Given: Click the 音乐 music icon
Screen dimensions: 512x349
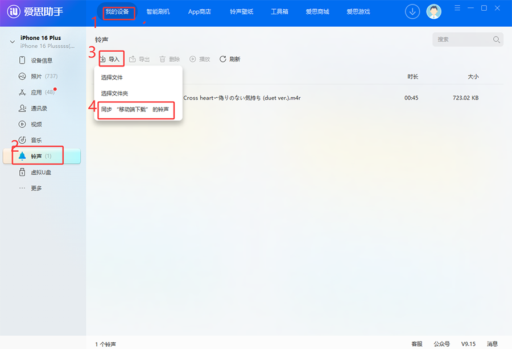Looking at the screenshot, I should 22,140.
